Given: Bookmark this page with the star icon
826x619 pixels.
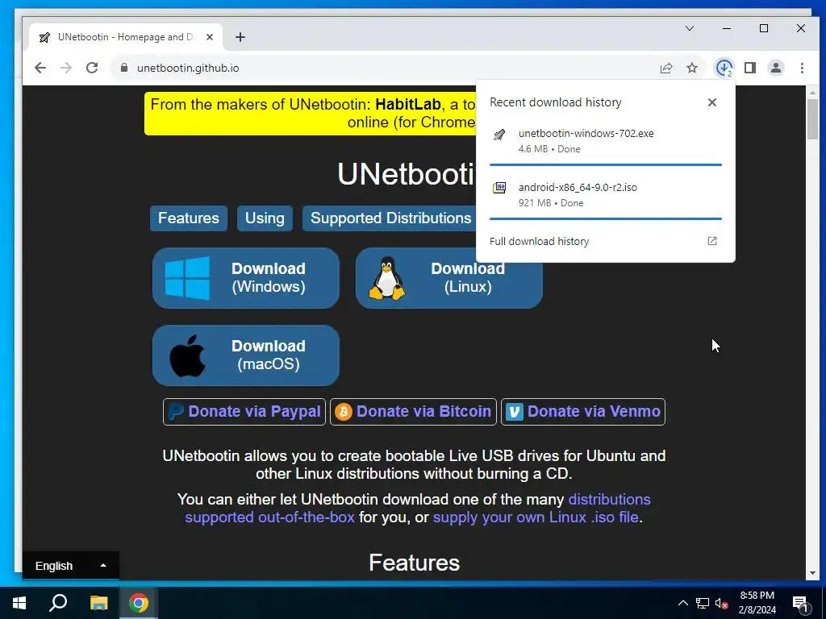Looking at the screenshot, I should (x=692, y=68).
